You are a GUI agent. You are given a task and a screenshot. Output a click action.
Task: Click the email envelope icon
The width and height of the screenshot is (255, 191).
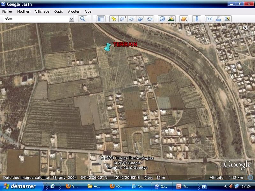209,19
